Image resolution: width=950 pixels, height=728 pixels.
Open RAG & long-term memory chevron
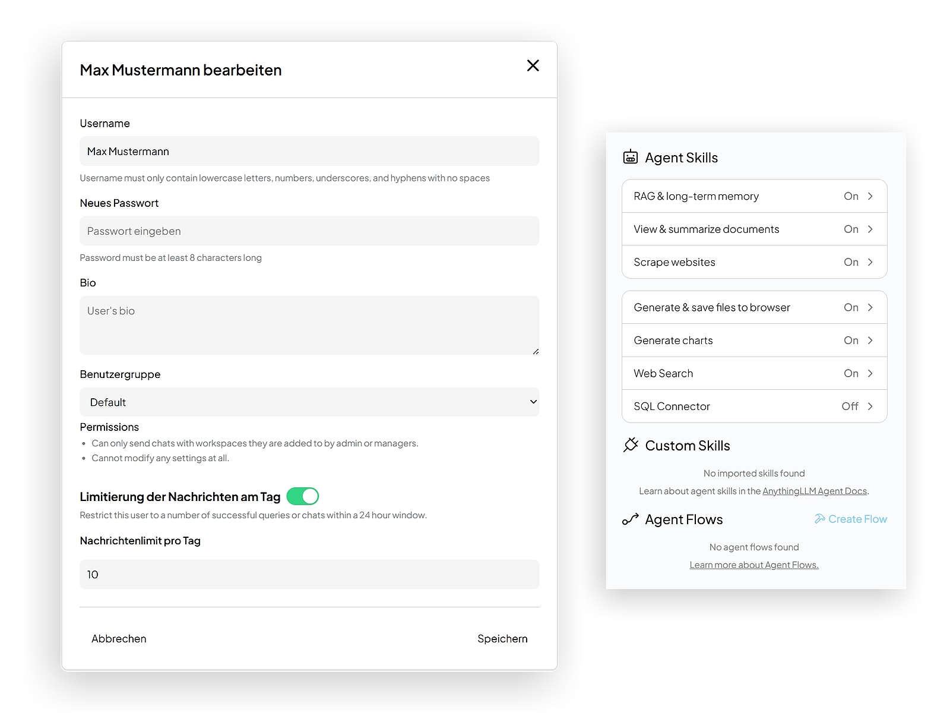(x=870, y=196)
